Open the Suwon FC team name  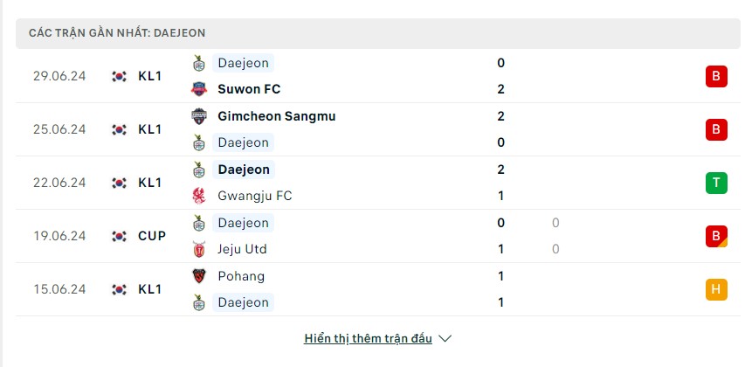coord(249,89)
